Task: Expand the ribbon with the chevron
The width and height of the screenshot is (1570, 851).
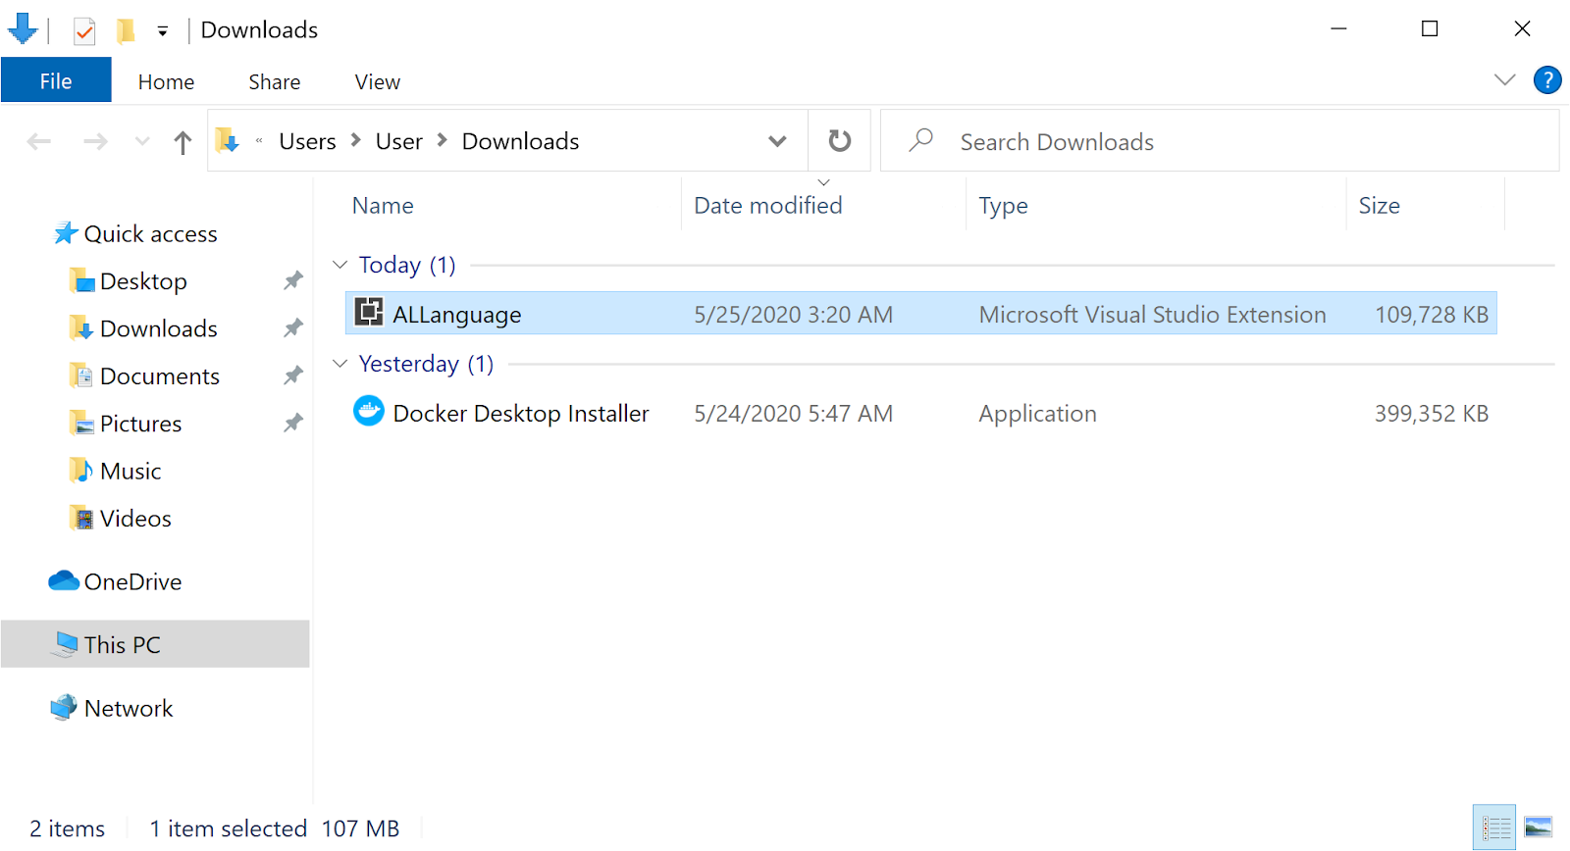Action: pos(1505,80)
